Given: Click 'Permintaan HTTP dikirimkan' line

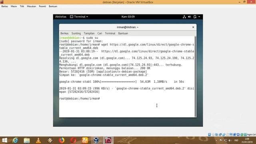Looking at the screenshot, I should tap(105, 68).
